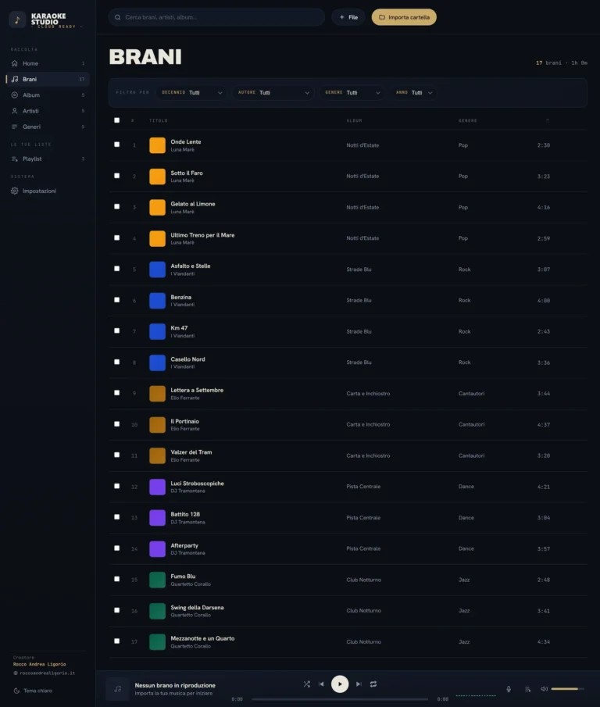Image resolution: width=600 pixels, height=707 pixels.
Task: Toggle the select-all checkbox in table header
Action: click(x=116, y=120)
